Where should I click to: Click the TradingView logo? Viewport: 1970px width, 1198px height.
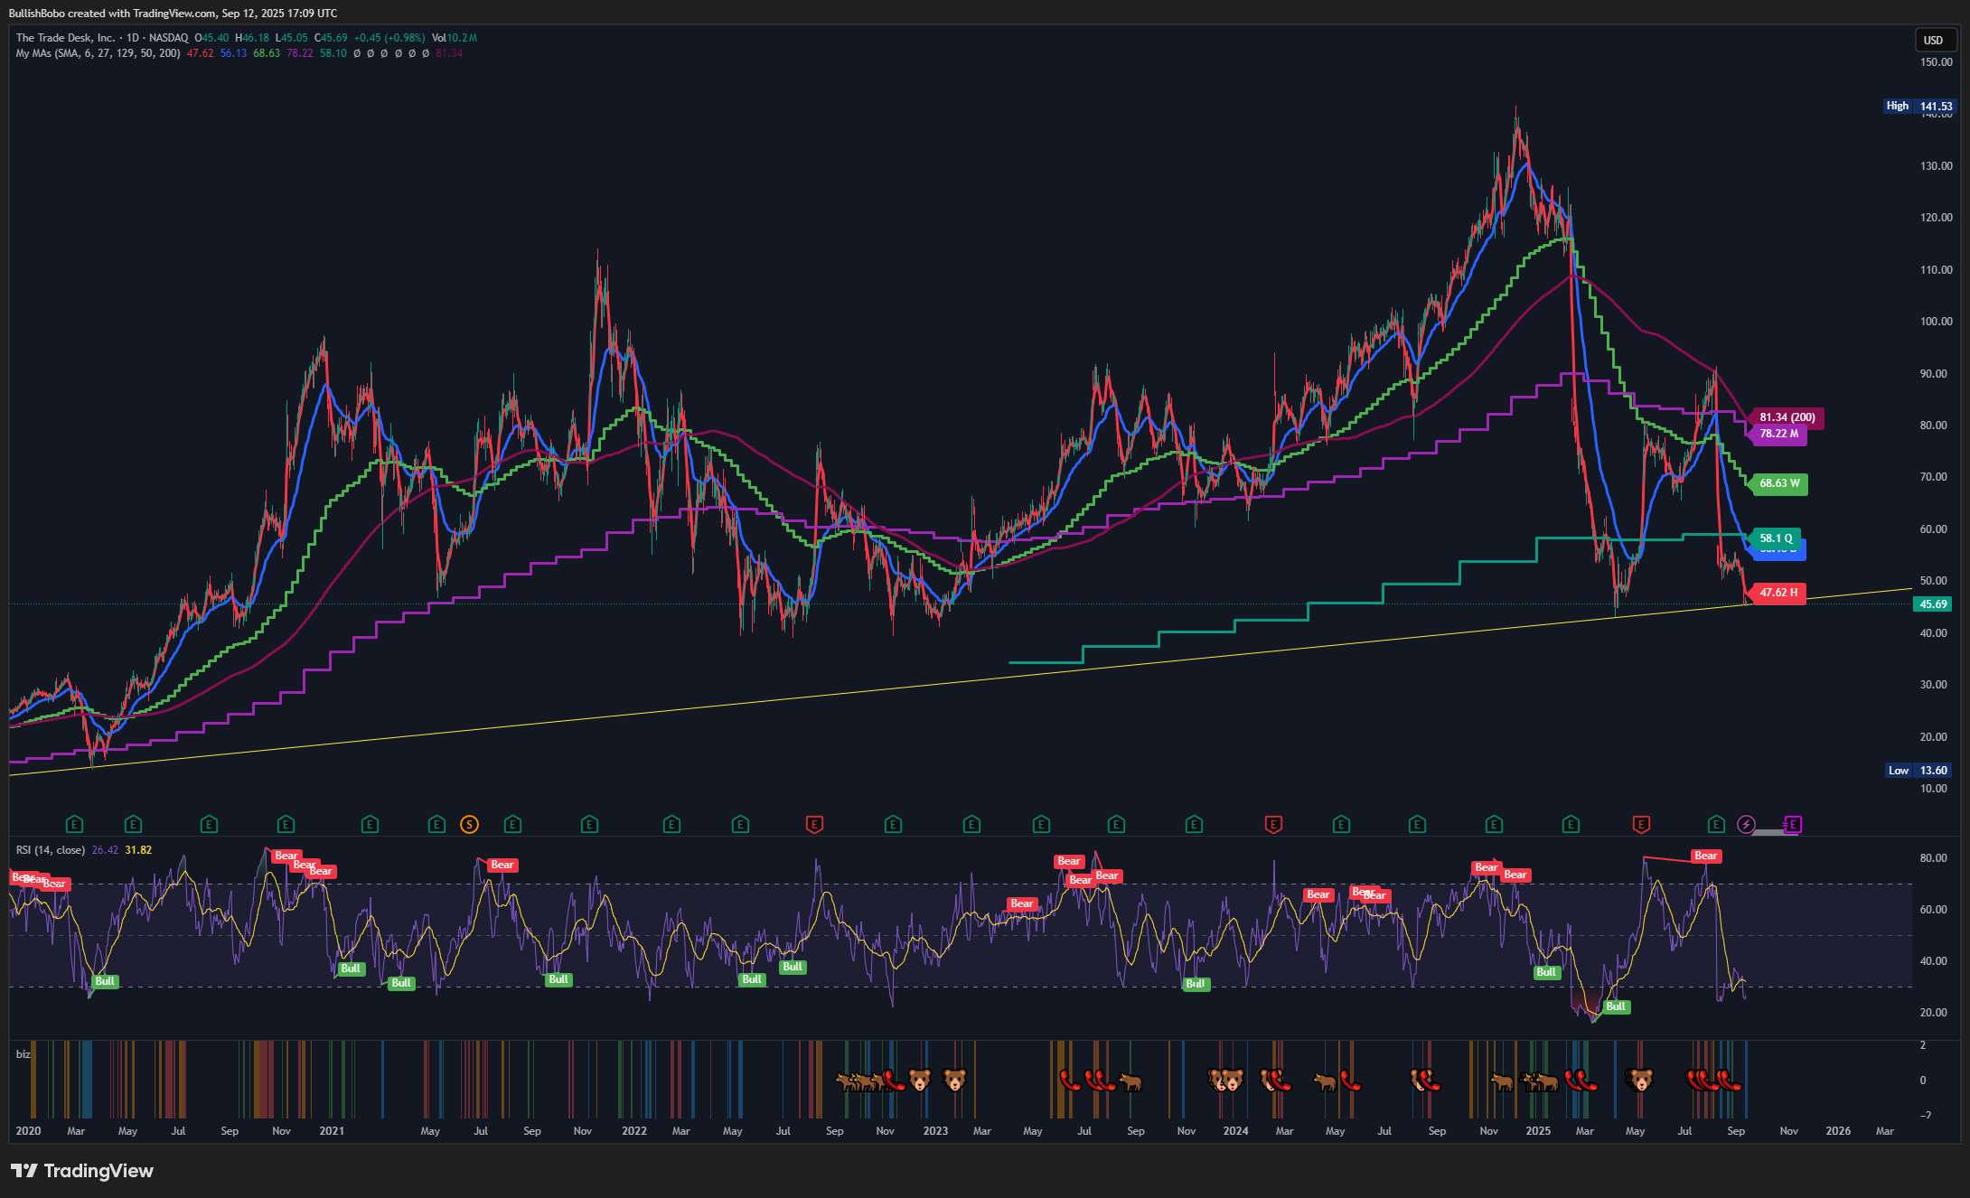coord(82,1171)
